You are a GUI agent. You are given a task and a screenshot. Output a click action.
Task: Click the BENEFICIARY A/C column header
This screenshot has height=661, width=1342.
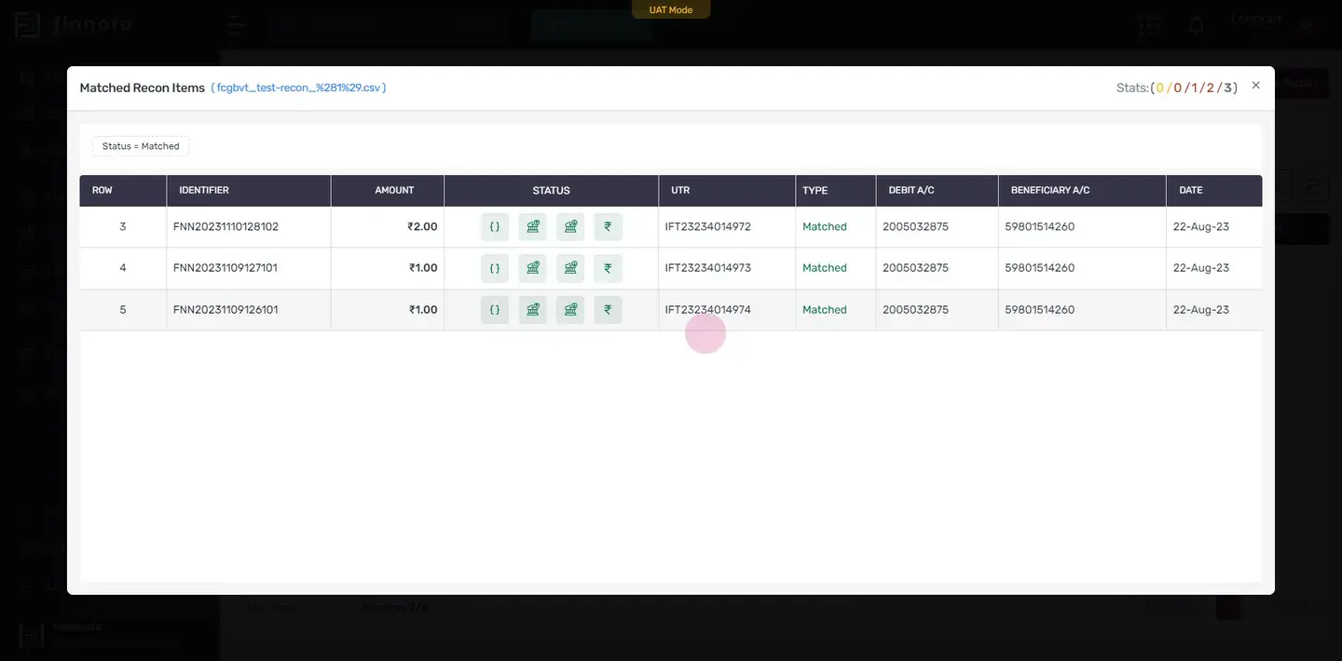(x=1082, y=190)
